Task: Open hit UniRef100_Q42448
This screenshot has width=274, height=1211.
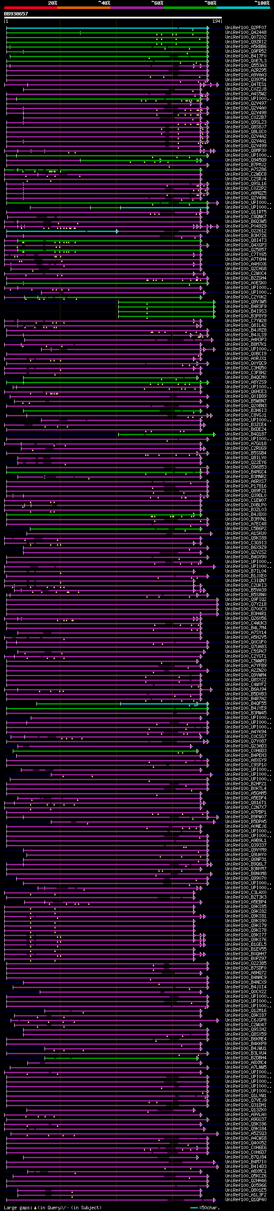Action: coord(246,33)
